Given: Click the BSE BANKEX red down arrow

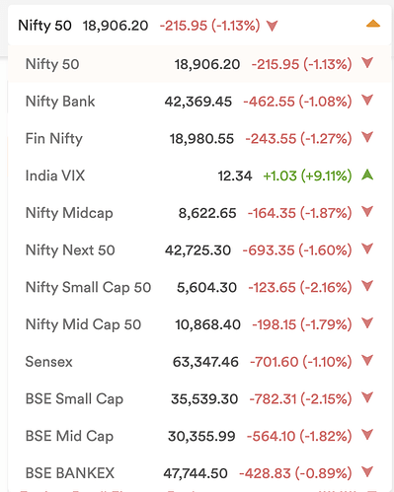Looking at the screenshot, I should pyautogui.click(x=367, y=471).
